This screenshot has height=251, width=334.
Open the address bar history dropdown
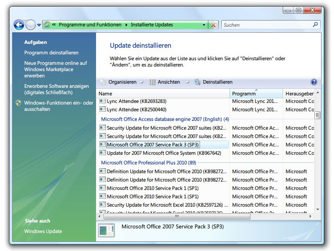[x=204, y=25]
